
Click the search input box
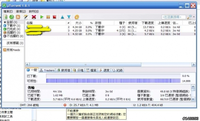click(174, 17)
